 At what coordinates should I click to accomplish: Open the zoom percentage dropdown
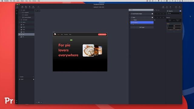(x=39, y=102)
